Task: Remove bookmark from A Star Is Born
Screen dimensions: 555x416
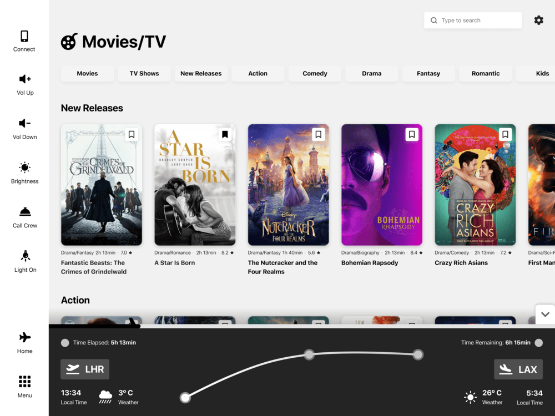Action: (x=225, y=134)
